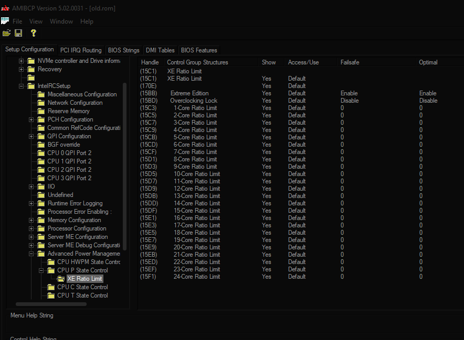Click the folder icon beside IIO
This screenshot has width=464, height=340.
tap(41, 187)
